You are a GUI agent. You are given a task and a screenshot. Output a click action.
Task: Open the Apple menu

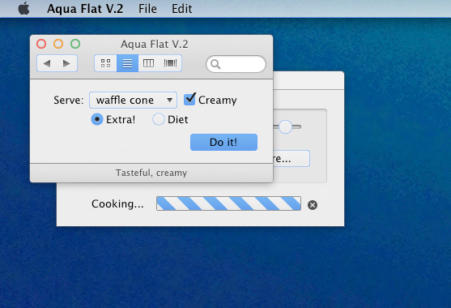(x=23, y=8)
